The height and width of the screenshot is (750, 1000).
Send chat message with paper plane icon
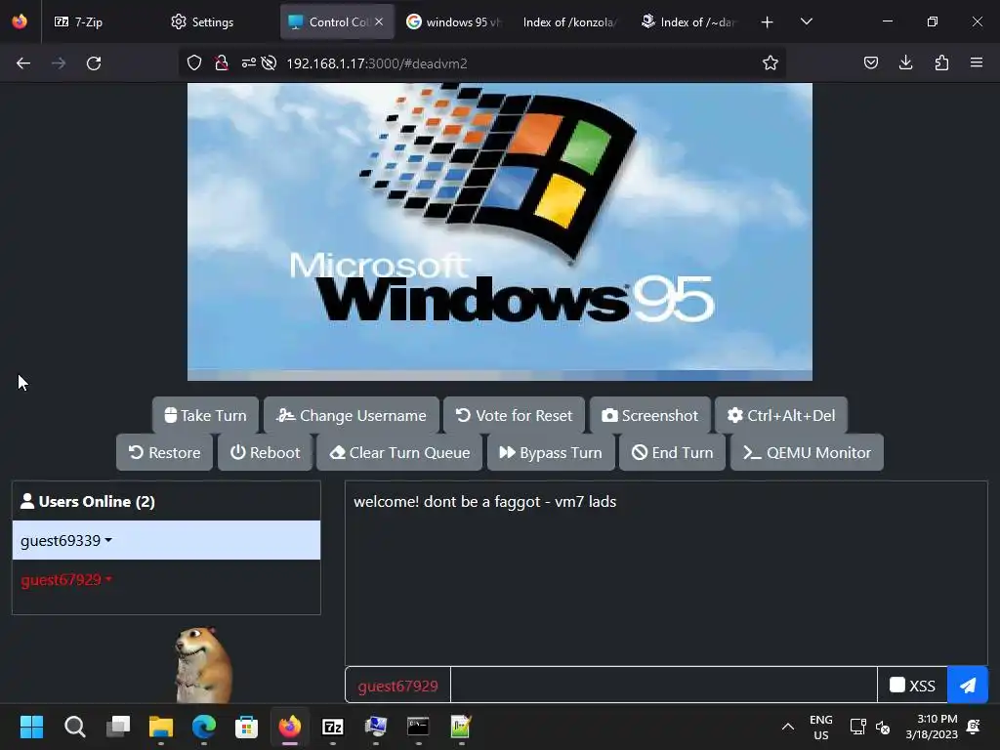tap(968, 685)
